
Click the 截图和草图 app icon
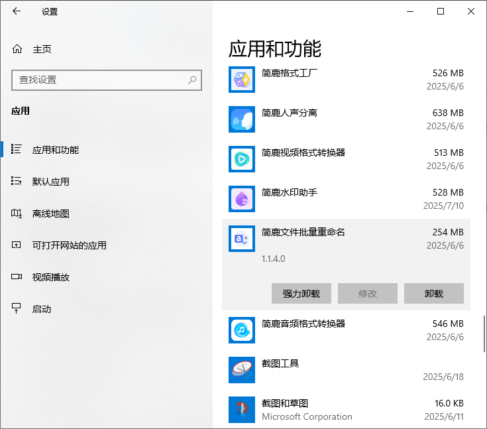click(x=242, y=410)
